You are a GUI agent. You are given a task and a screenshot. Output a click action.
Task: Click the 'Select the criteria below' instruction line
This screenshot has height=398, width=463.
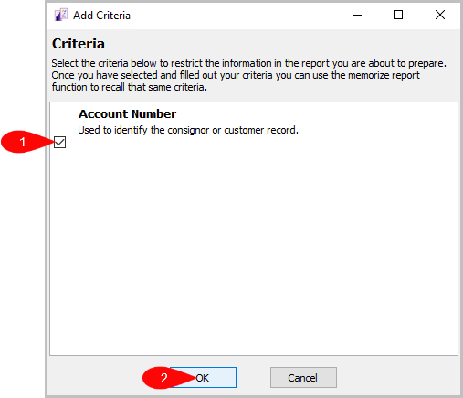pos(248,63)
